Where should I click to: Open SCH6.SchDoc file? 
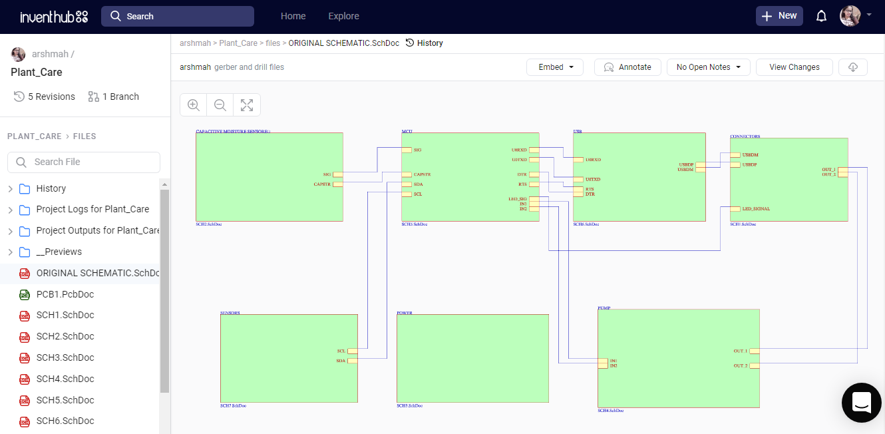(65, 421)
